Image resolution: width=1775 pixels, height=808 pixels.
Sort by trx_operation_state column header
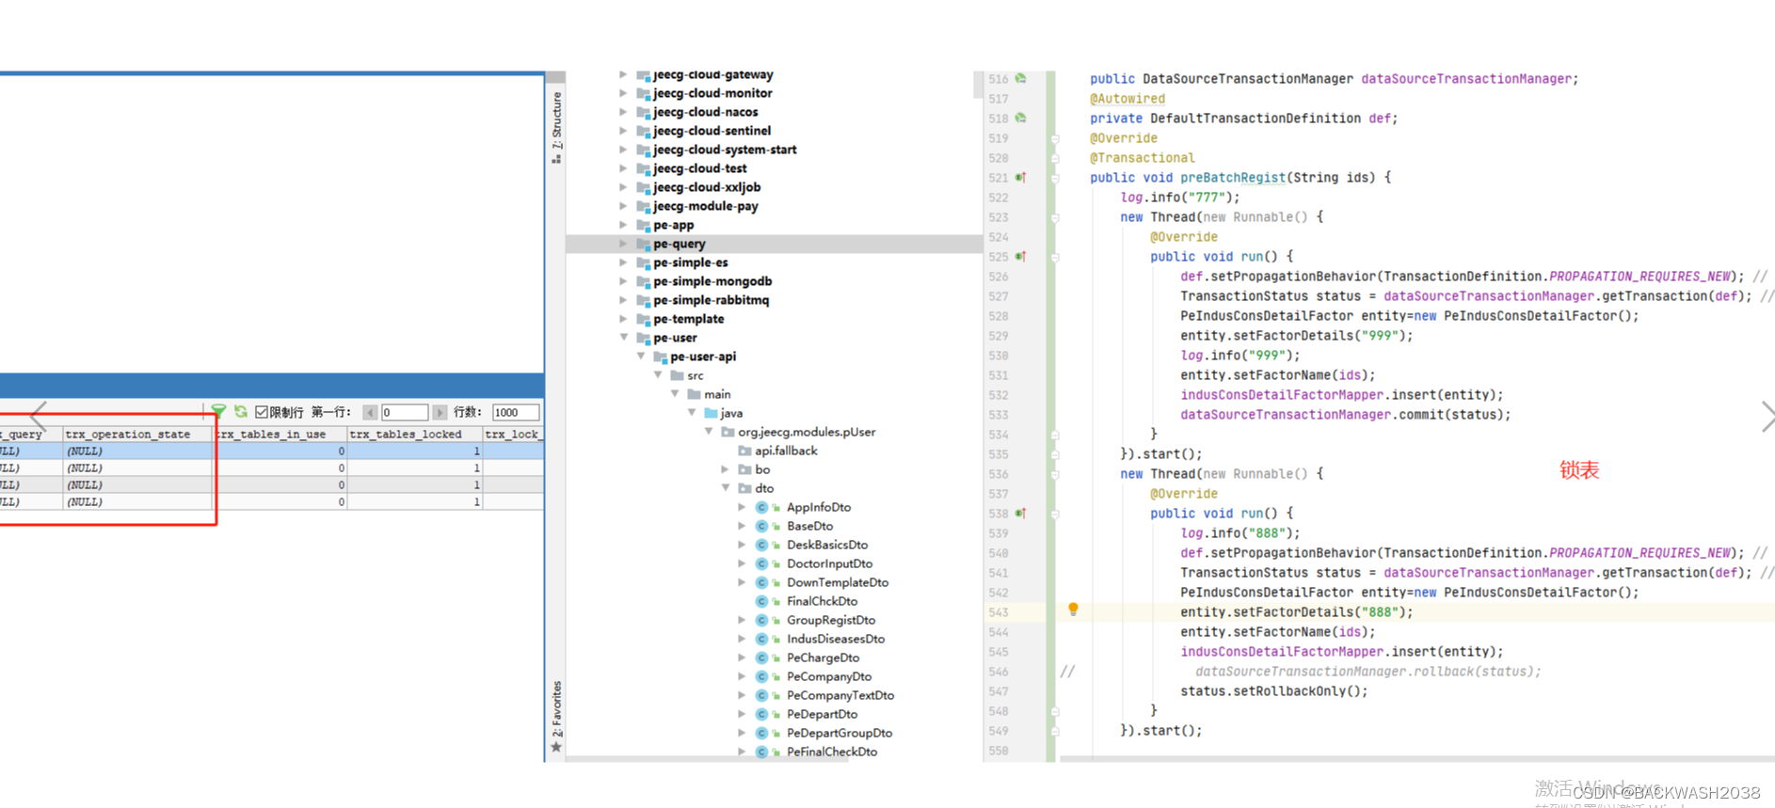(x=137, y=434)
